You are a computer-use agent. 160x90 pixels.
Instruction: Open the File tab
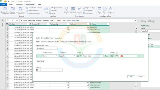pyautogui.click(x=3, y=4)
